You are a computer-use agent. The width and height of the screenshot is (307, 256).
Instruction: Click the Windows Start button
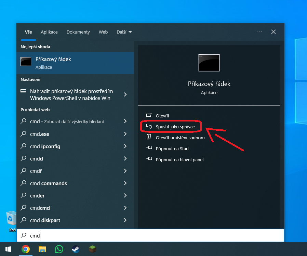8,249
